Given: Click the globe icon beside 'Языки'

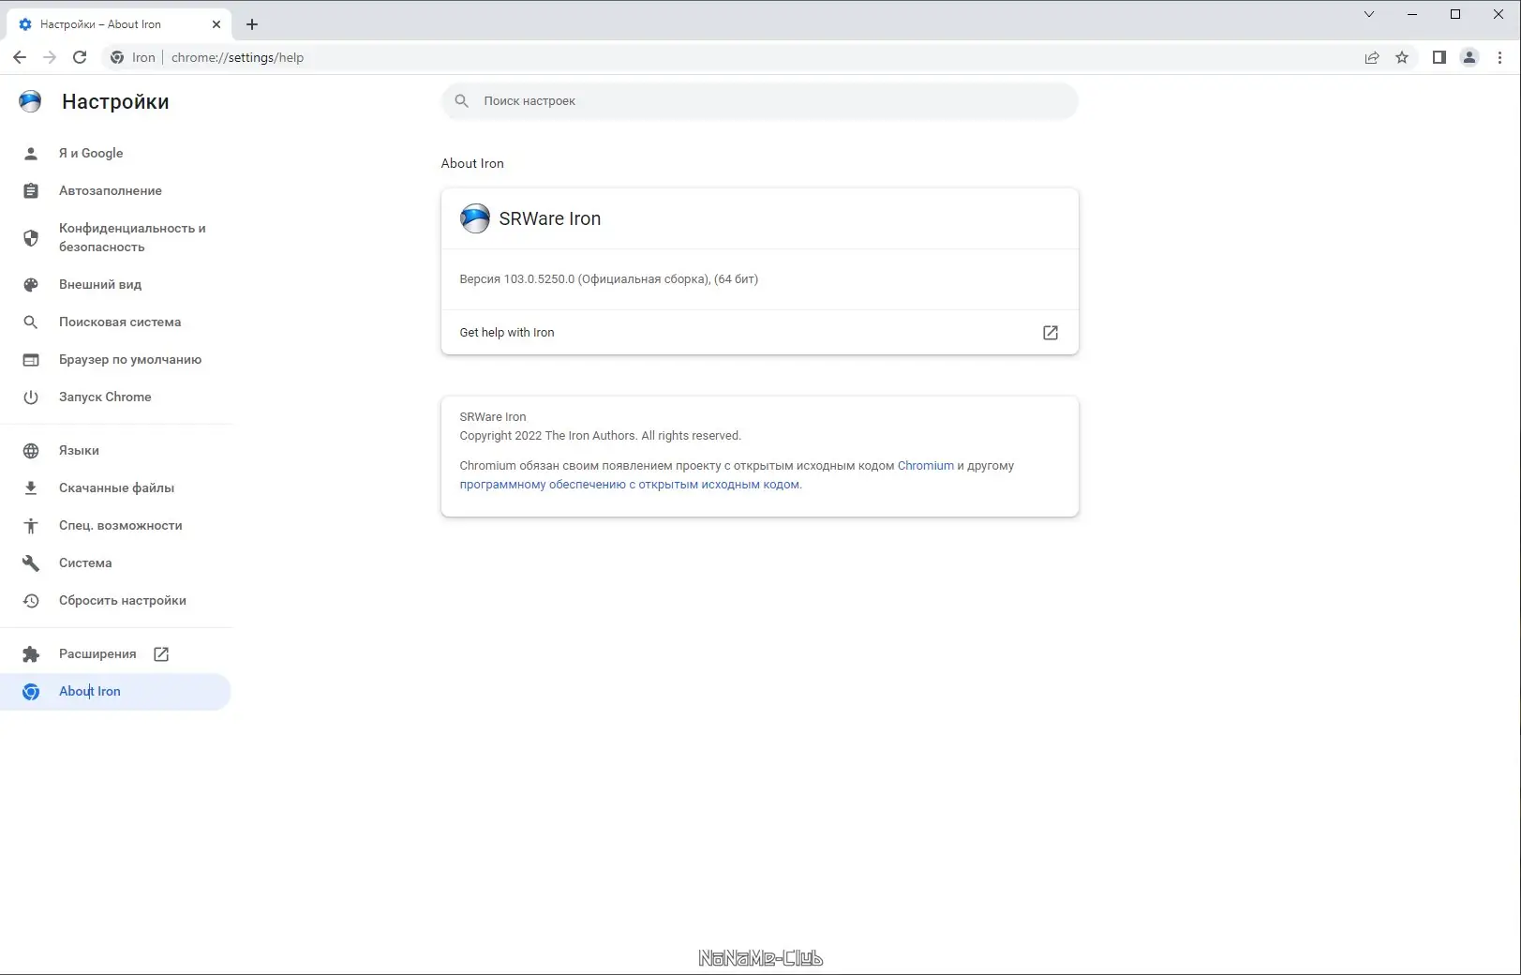Looking at the screenshot, I should pyautogui.click(x=31, y=450).
